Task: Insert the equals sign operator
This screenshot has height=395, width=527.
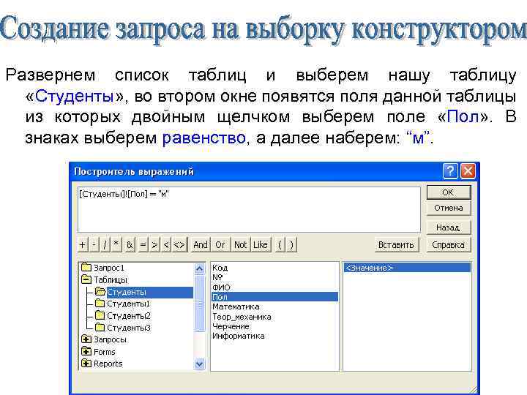Action: pos(143,245)
